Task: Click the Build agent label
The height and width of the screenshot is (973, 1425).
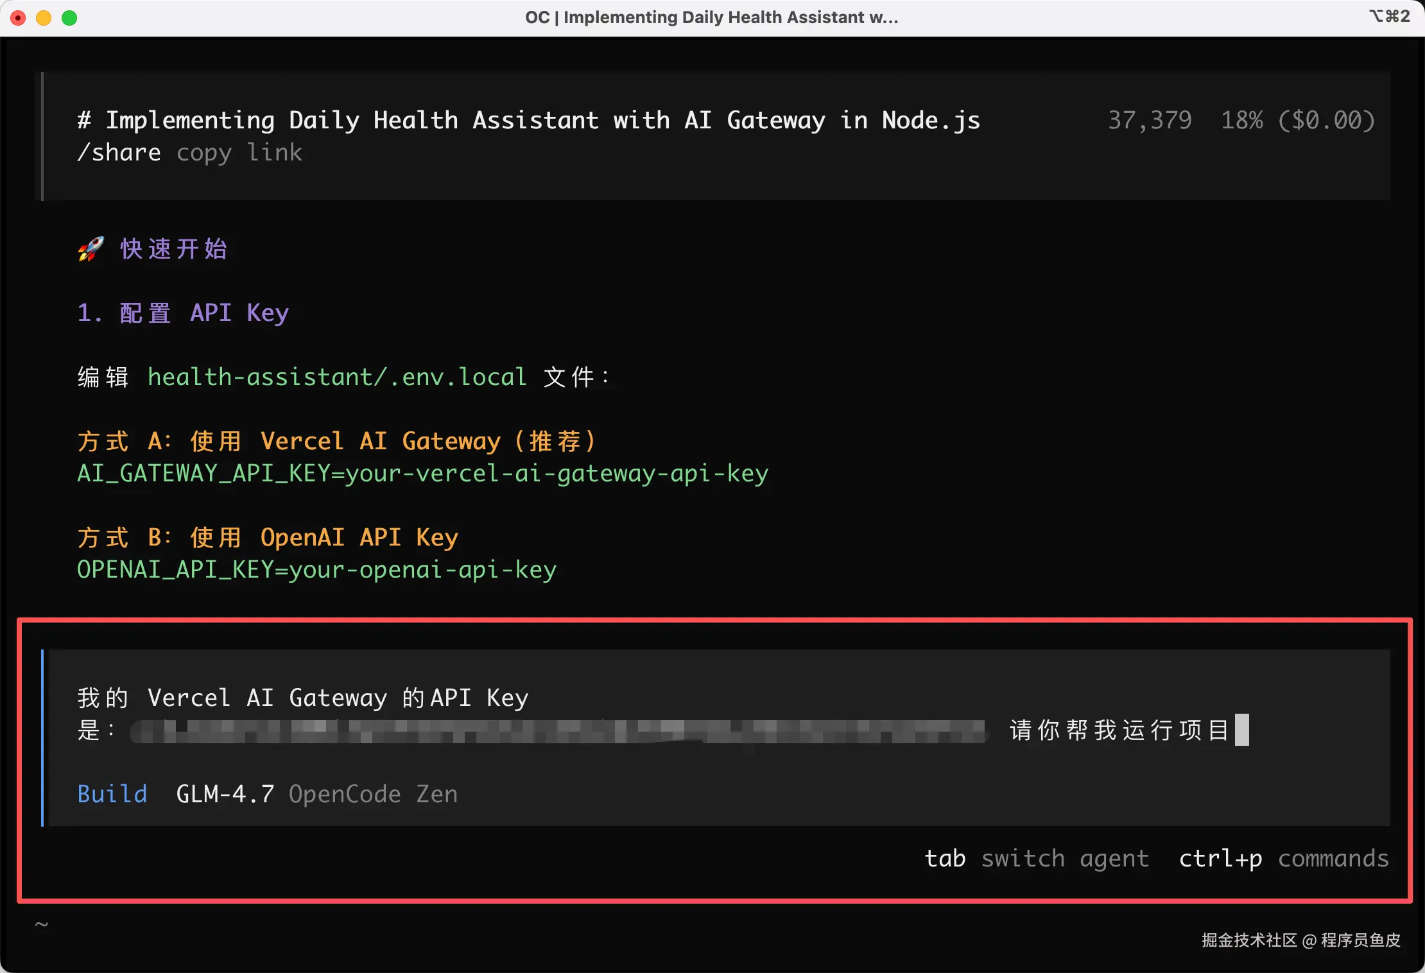Action: click(x=112, y=794)
